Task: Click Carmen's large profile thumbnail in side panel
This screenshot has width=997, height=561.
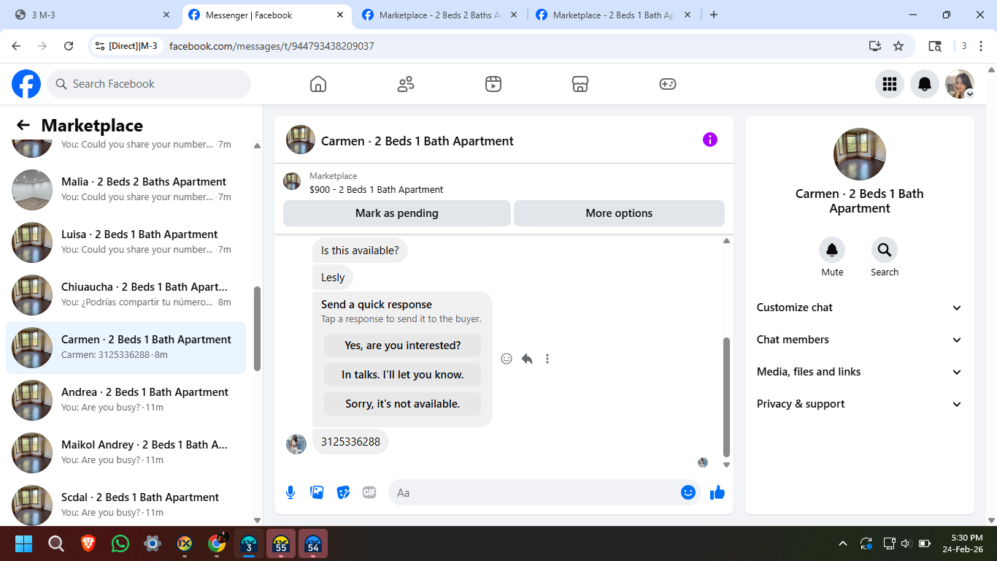Action: click(860, 154)
